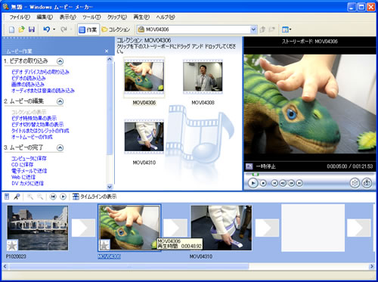Open the 表示 menu
378x282 pixels.
pos(67,17)
